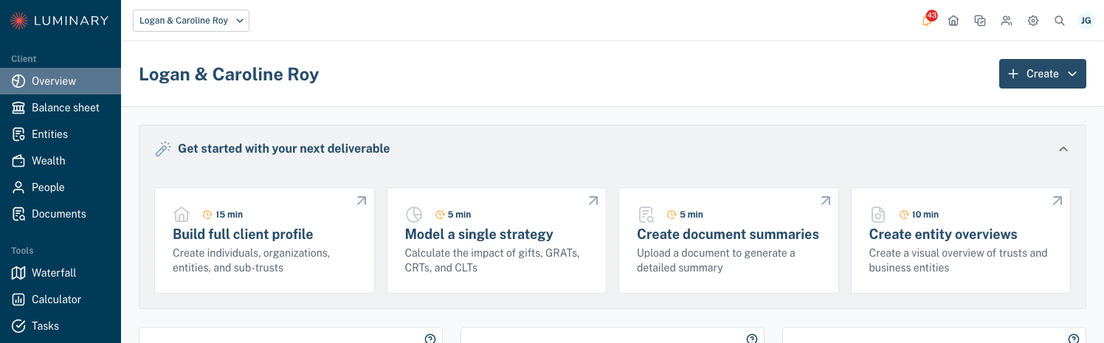1104x343 pixels.
Task: Click arrow icon on Build full client profile card
Action: 361,201
